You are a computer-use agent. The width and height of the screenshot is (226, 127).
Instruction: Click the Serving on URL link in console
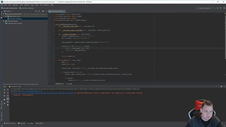(x=31, y=91)
